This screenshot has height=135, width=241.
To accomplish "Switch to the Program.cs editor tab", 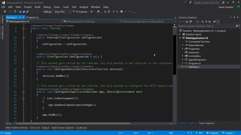I will coord(32,17).
